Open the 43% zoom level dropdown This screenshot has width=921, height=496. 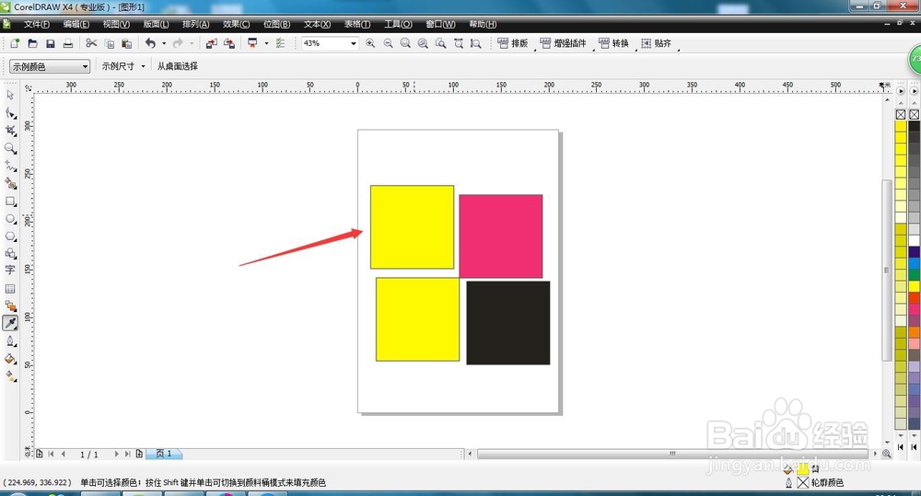(x=354, y=43)
